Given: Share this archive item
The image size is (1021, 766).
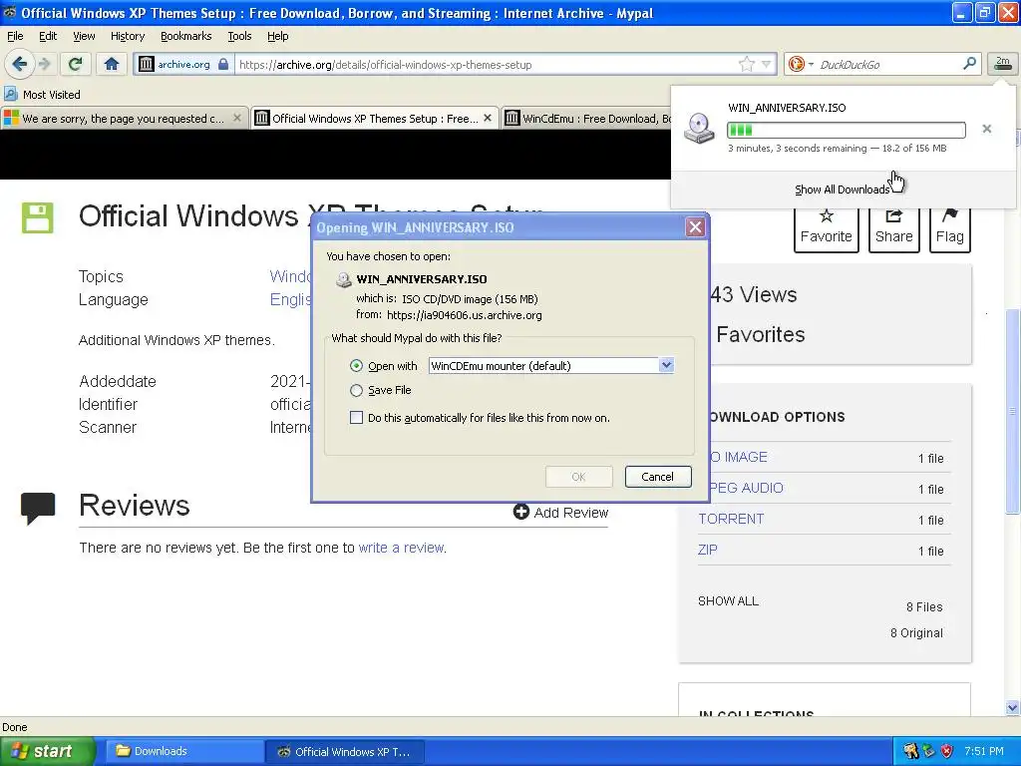Looking at the screenshot, I should point(893,228).
